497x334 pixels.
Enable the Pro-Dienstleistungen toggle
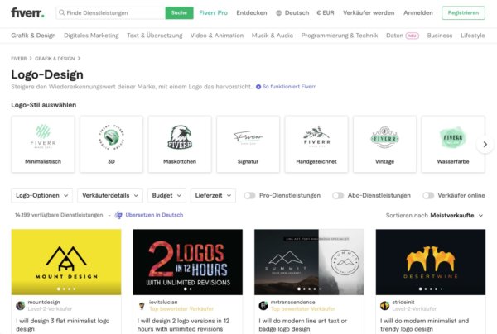(x=249, y=196)
